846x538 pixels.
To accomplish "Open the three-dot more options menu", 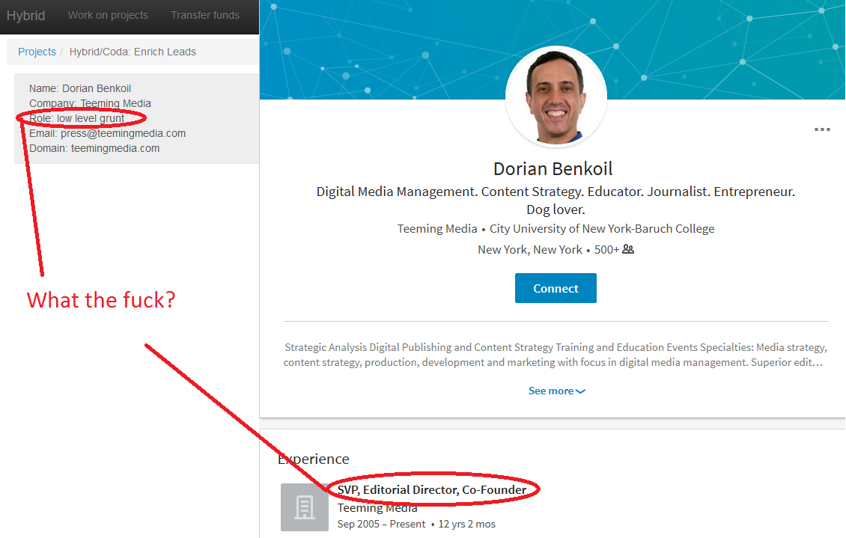I will [822, 129].
